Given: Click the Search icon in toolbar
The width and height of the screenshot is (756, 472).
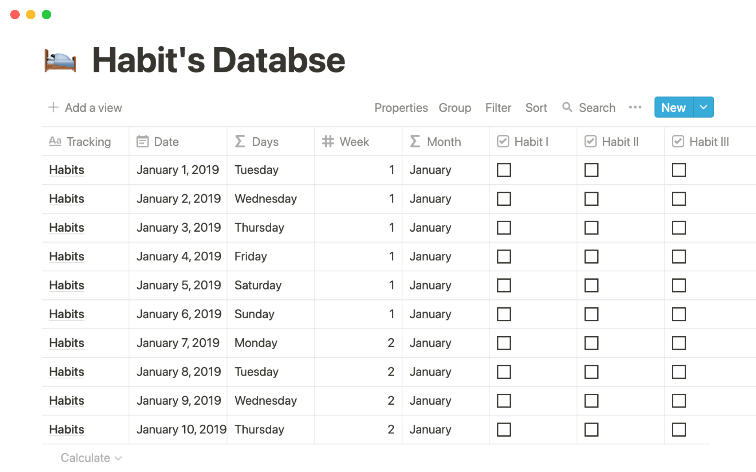Looking at the screenshot, I should point(568,108).
